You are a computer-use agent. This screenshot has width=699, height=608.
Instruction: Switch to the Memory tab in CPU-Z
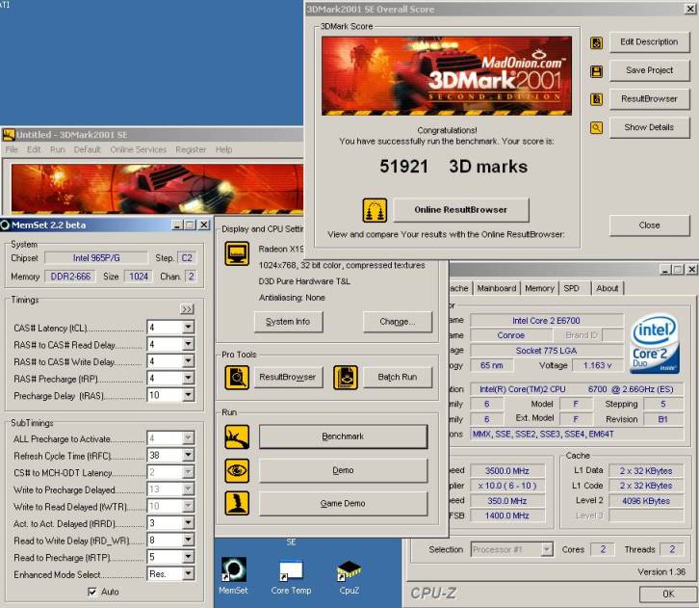pyautogui.click(x=539, y=289)
